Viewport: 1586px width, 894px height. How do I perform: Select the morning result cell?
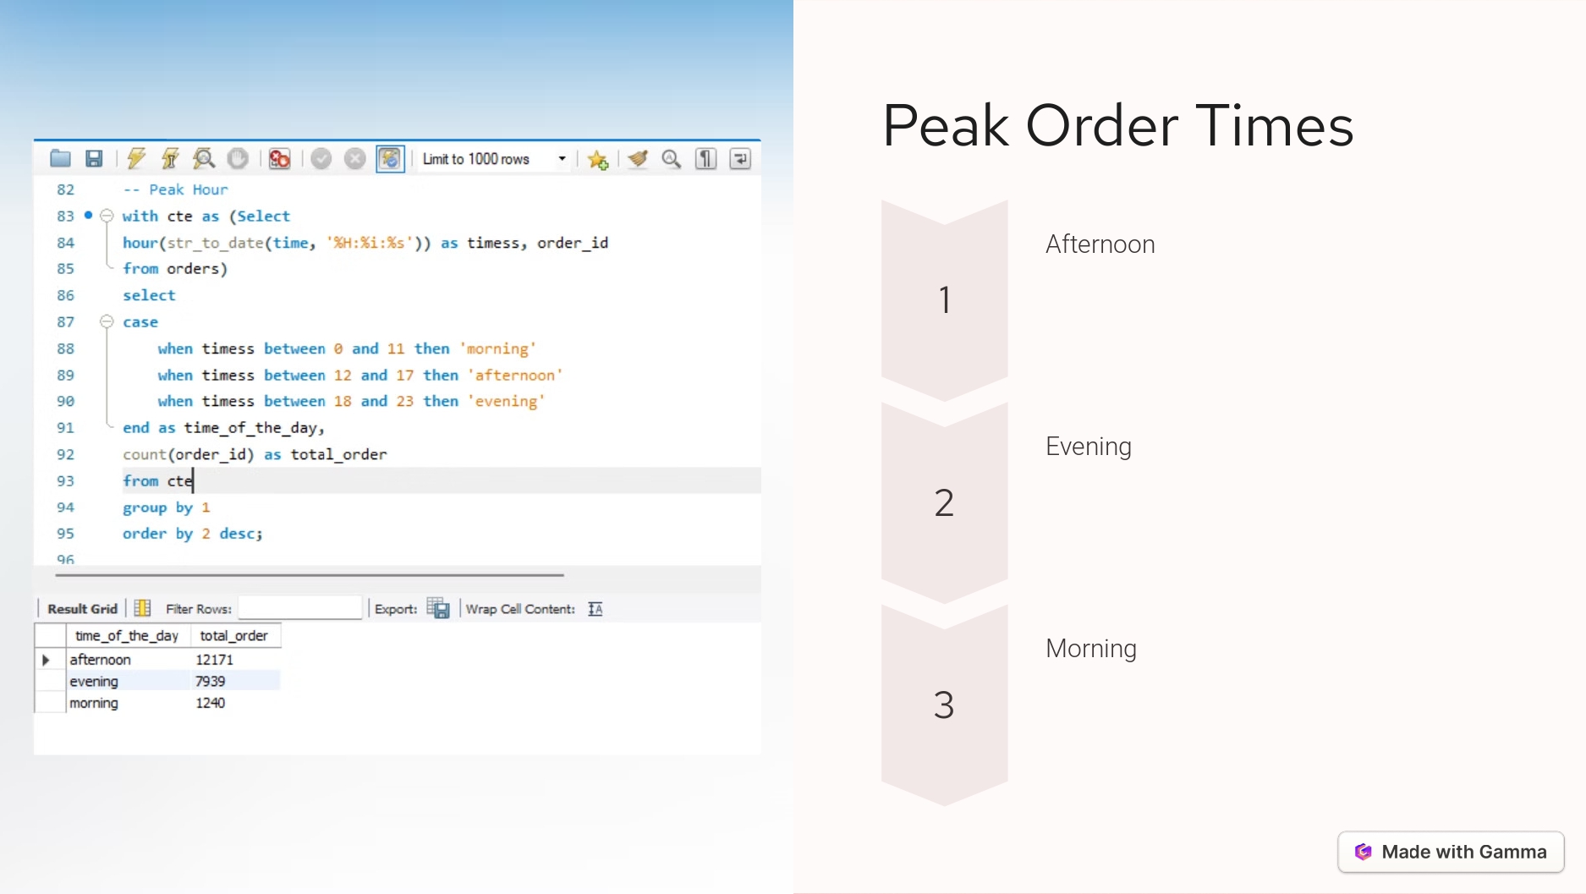pyautogui.click(x=129, y=703)
